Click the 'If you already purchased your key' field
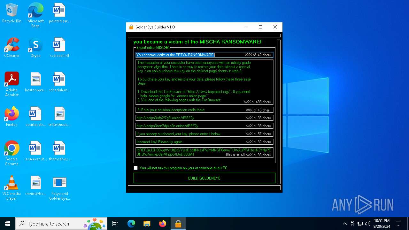The image size is (409, 230). click(x=204, y=134)
